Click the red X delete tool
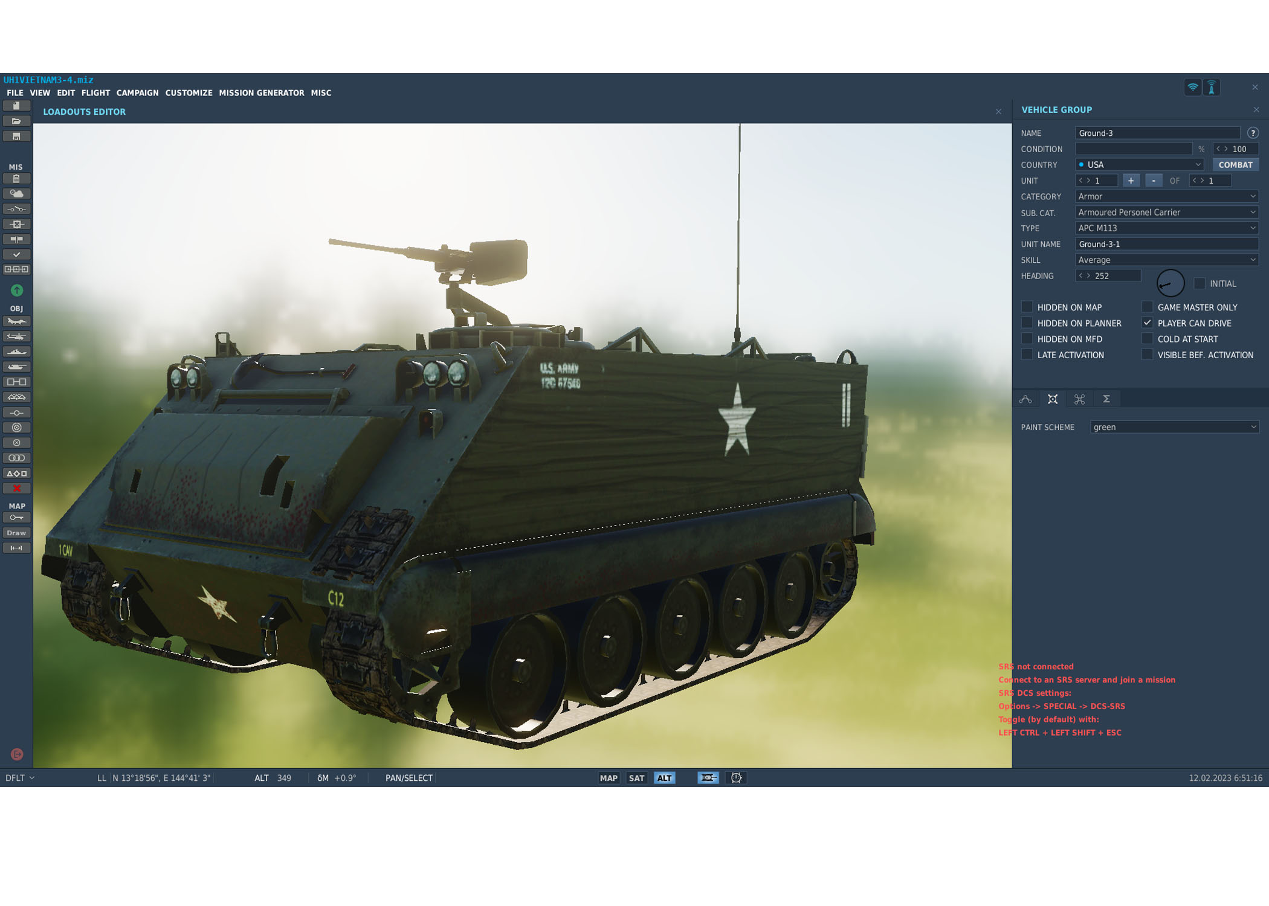 click(x=16, y=488)
